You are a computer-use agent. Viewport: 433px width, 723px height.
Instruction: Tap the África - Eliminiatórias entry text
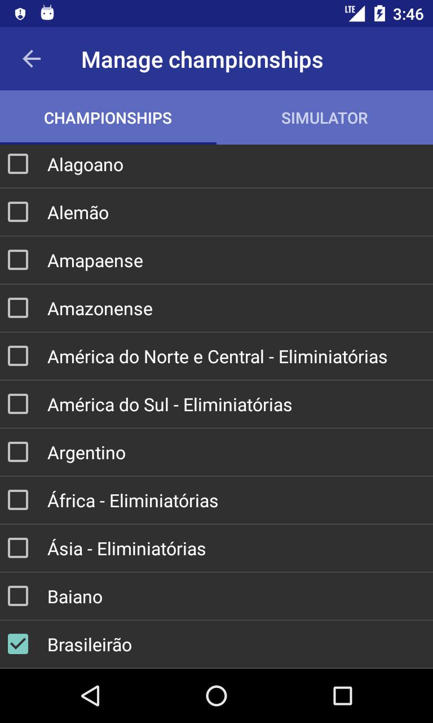[132, 501]
